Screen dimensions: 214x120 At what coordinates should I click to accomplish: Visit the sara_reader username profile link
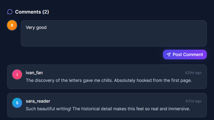[x=38, y=101]
